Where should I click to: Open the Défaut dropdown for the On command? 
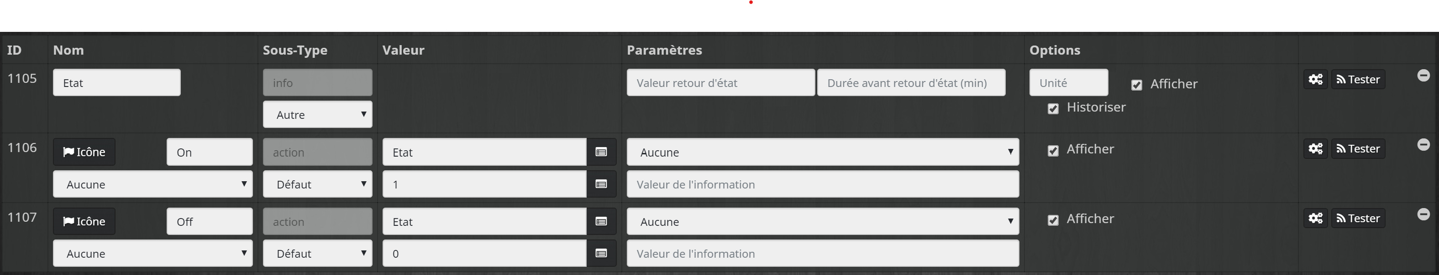click(317, 184)
